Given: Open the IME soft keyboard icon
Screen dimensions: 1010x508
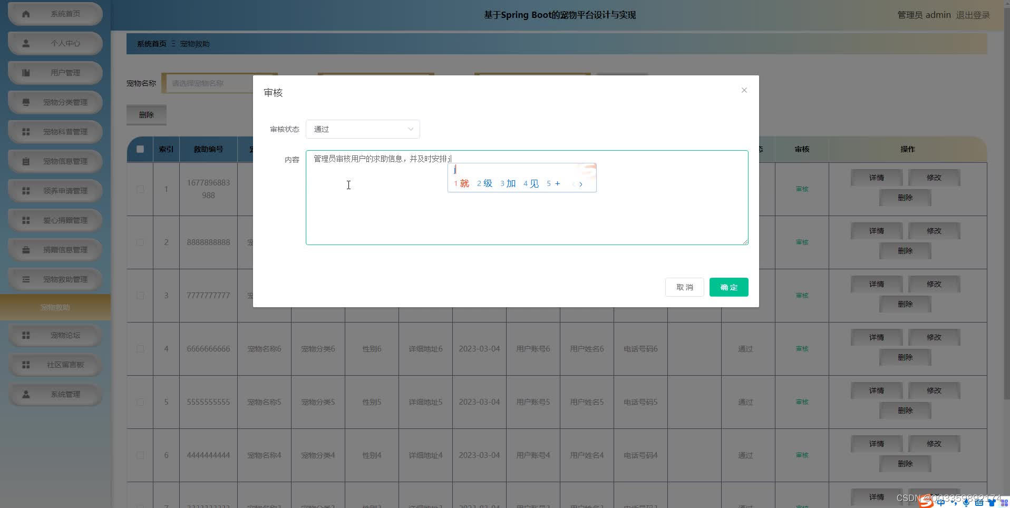Looking at the screenshot, I should 979,503.
